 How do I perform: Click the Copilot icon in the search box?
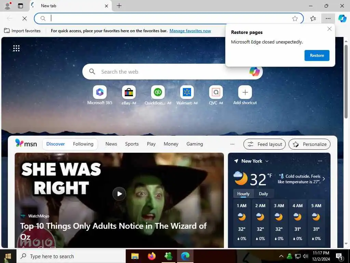pyautogui.click(x=255, y=72)
